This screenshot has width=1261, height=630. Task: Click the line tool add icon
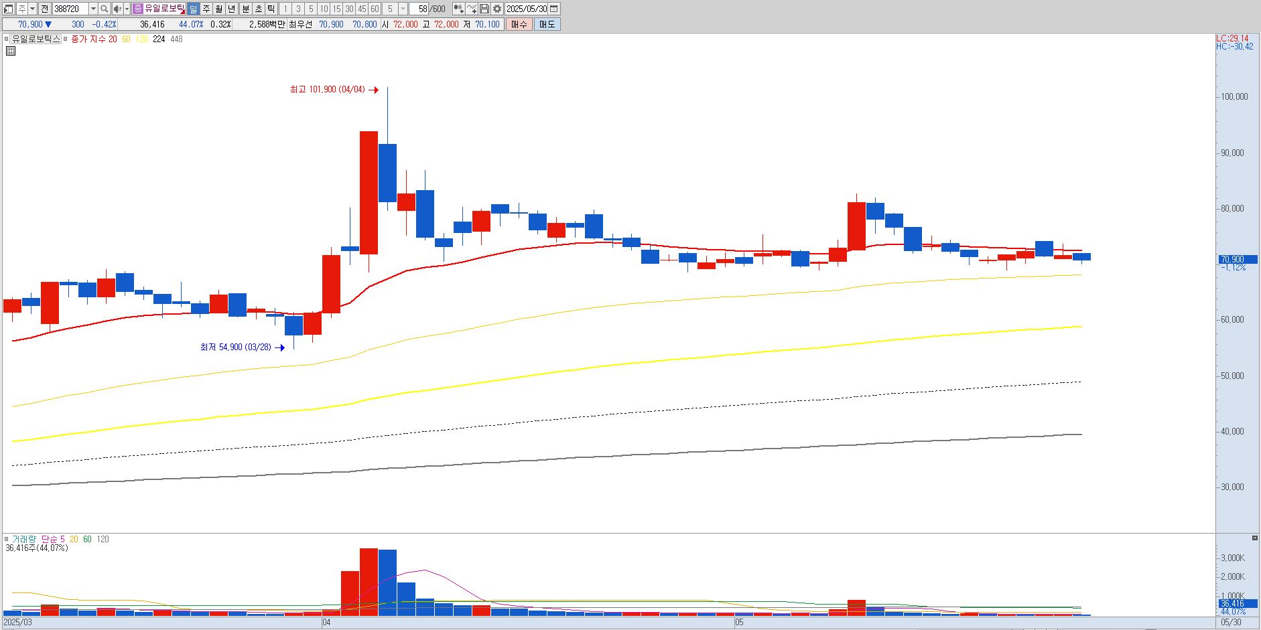pyautogui.click(x=472, y=9)
